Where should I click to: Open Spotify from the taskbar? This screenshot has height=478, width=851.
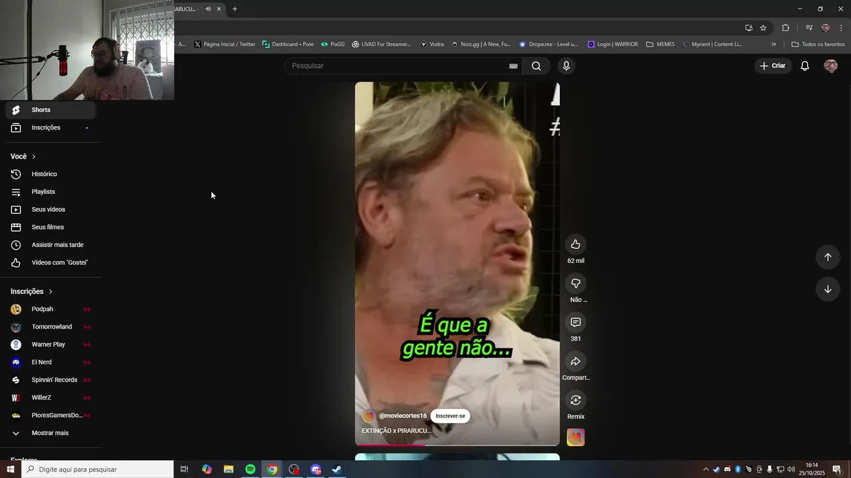[250, 469]
